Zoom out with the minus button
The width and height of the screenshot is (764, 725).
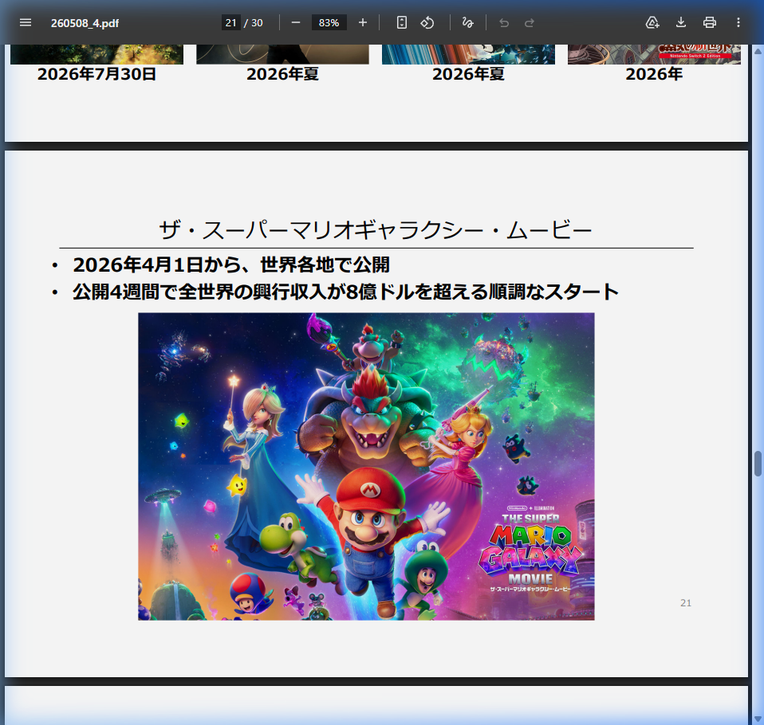[296, 22]
